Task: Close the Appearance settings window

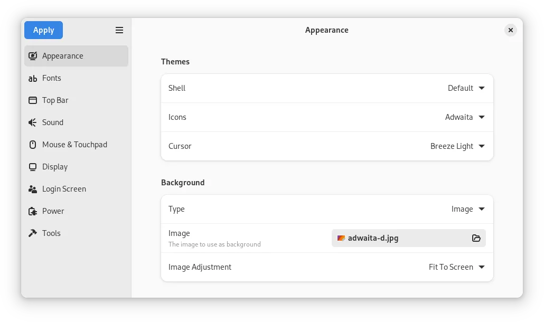Action: pos(510,30)
